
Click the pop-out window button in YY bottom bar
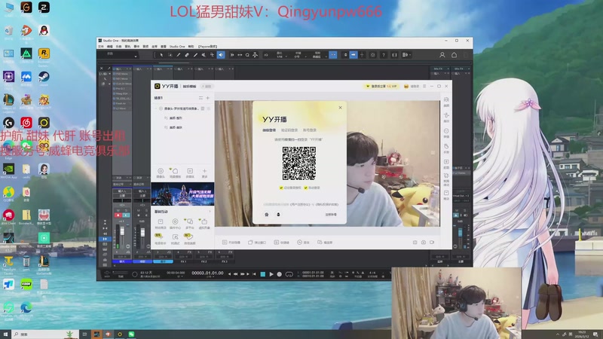(x=257, y=243)
